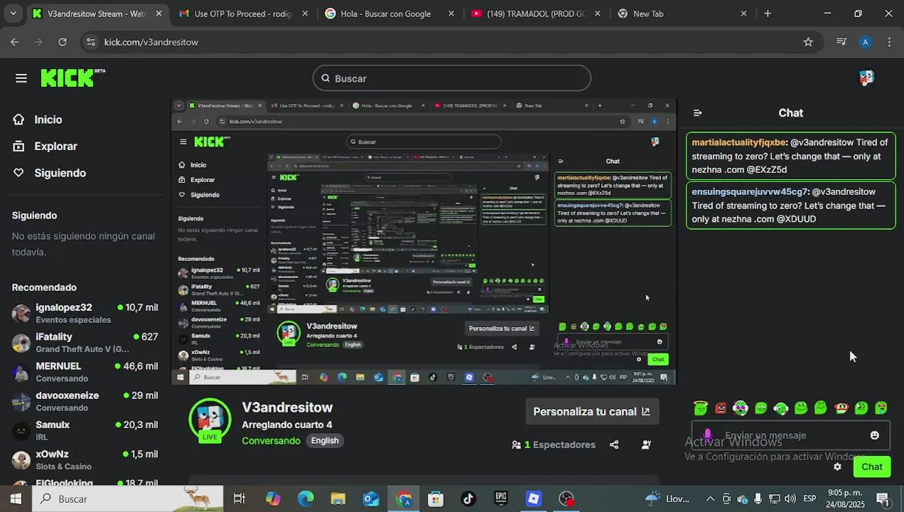
Task: Click martialactualityfjqxbe username in chat
Action: pos(739,142)
